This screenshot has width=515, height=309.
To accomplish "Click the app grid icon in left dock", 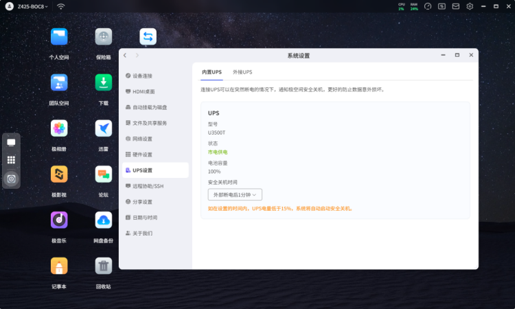I will click(11, 159).
